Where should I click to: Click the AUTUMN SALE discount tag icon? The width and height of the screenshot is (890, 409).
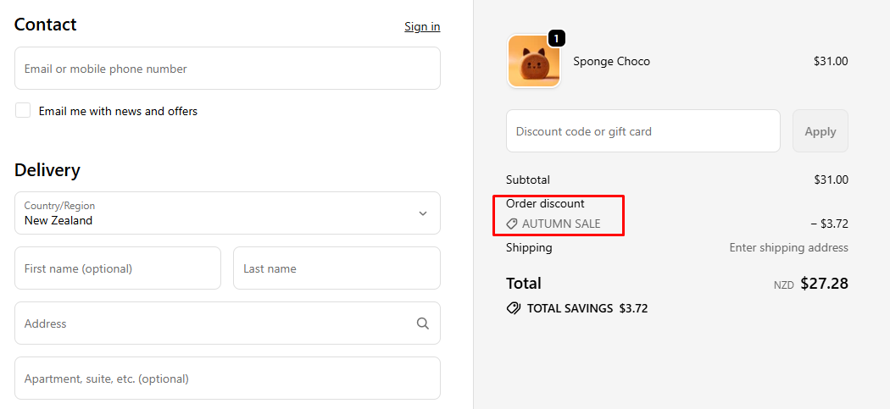512,224
